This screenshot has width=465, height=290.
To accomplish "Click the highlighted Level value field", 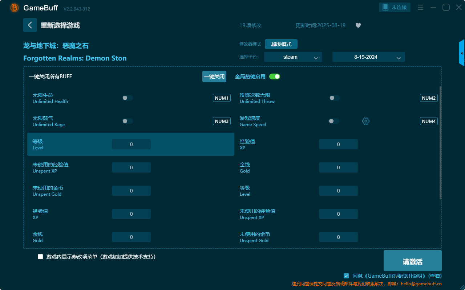I will tap(131, 144).
